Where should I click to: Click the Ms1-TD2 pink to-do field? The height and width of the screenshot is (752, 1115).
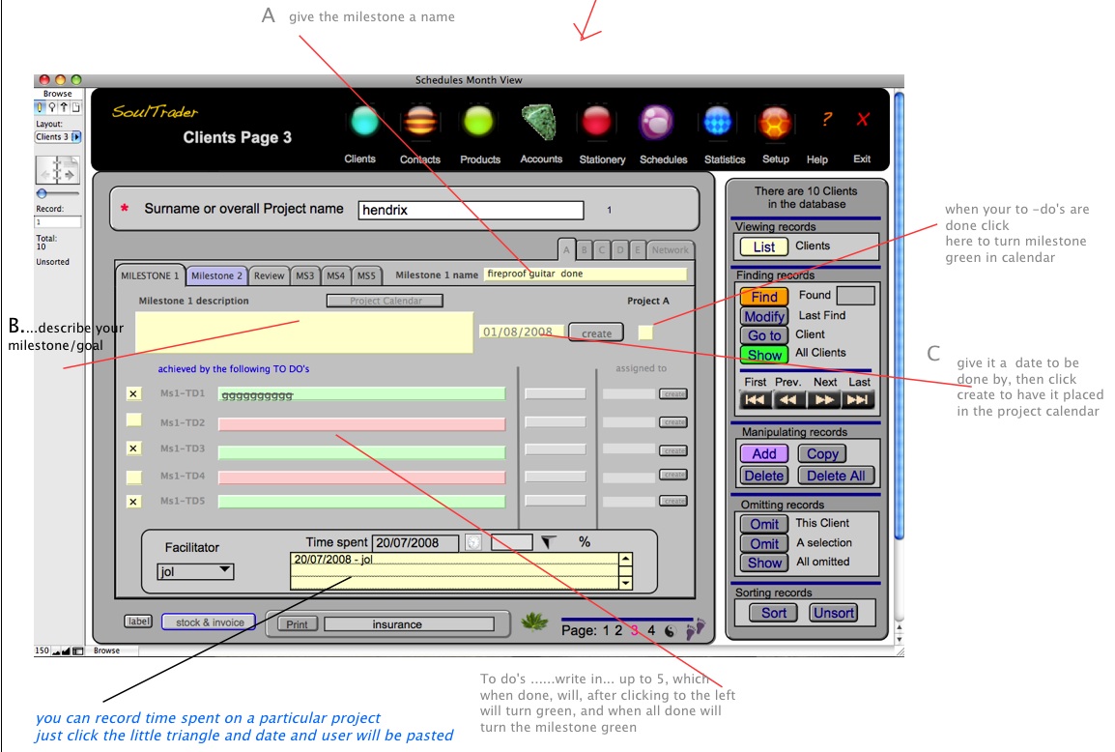coord(362,424)
